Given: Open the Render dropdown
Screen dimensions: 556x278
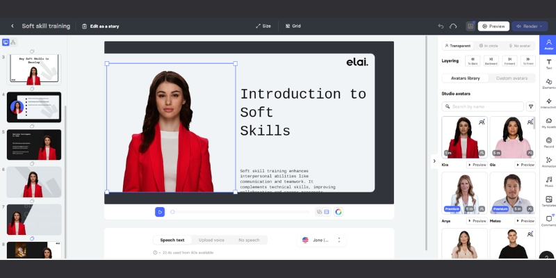Looking at the screenshot, I should pyautogui.click(x=530, y=26).
